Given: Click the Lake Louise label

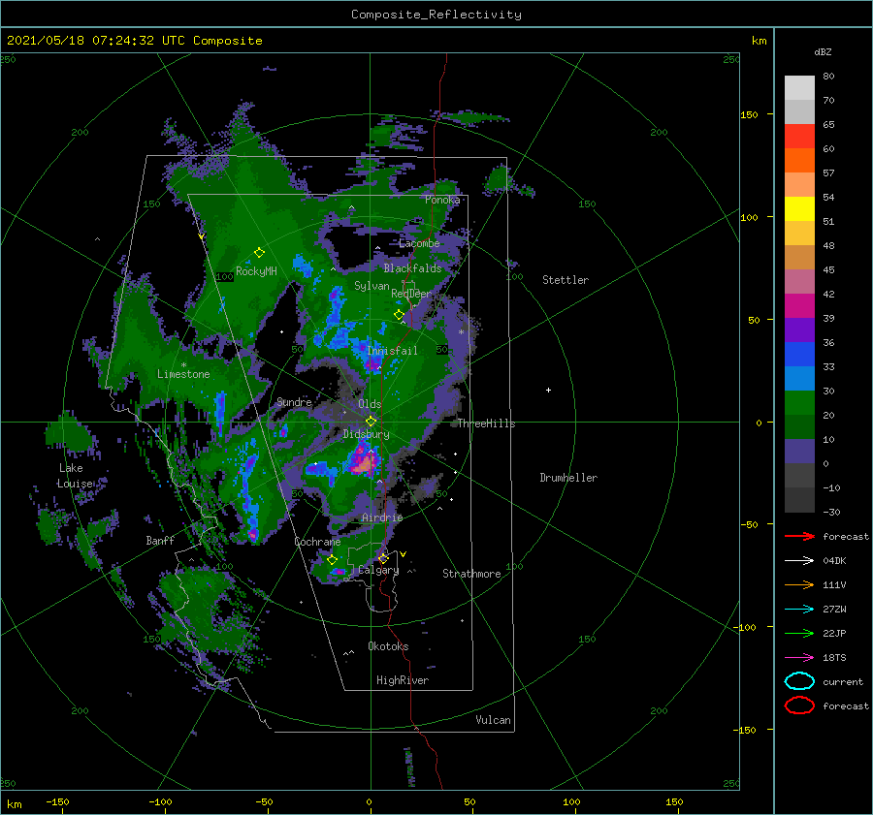Looking at the screenshot, I should point(75,476).
